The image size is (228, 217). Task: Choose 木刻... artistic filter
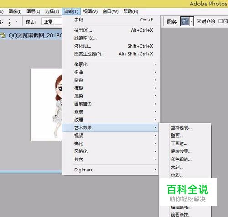pyautogui.click(x=185, y=167)
